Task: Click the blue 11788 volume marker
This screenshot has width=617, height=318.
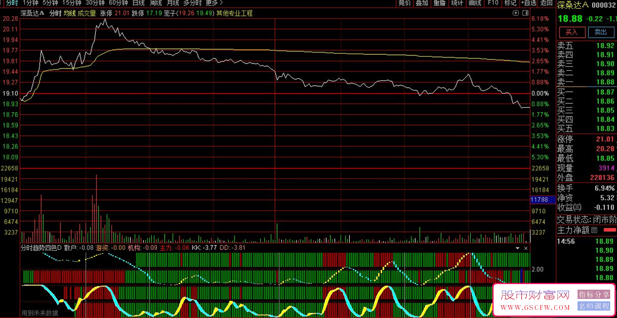Action: pyautogui.click(x=542, y=200)
